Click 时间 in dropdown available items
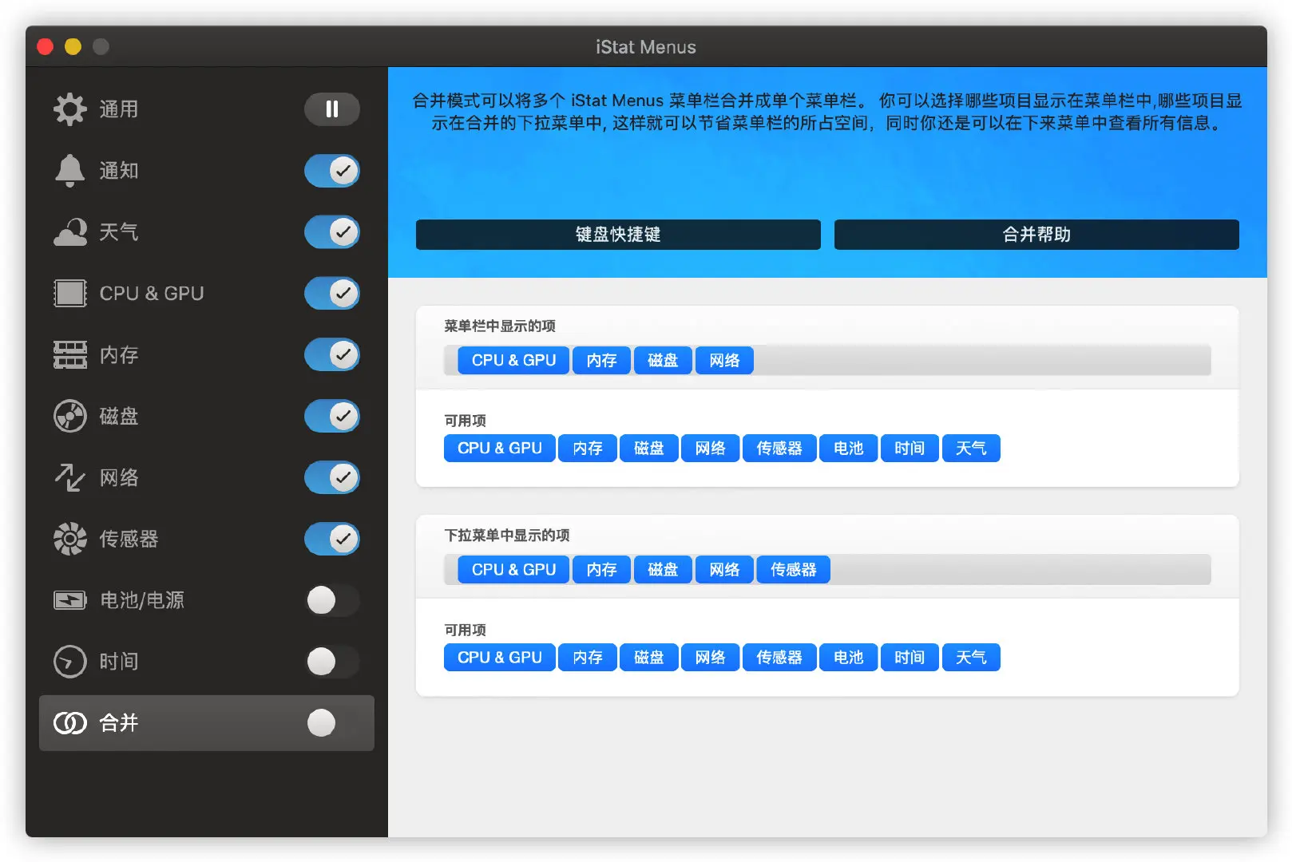 coord(910,658)
